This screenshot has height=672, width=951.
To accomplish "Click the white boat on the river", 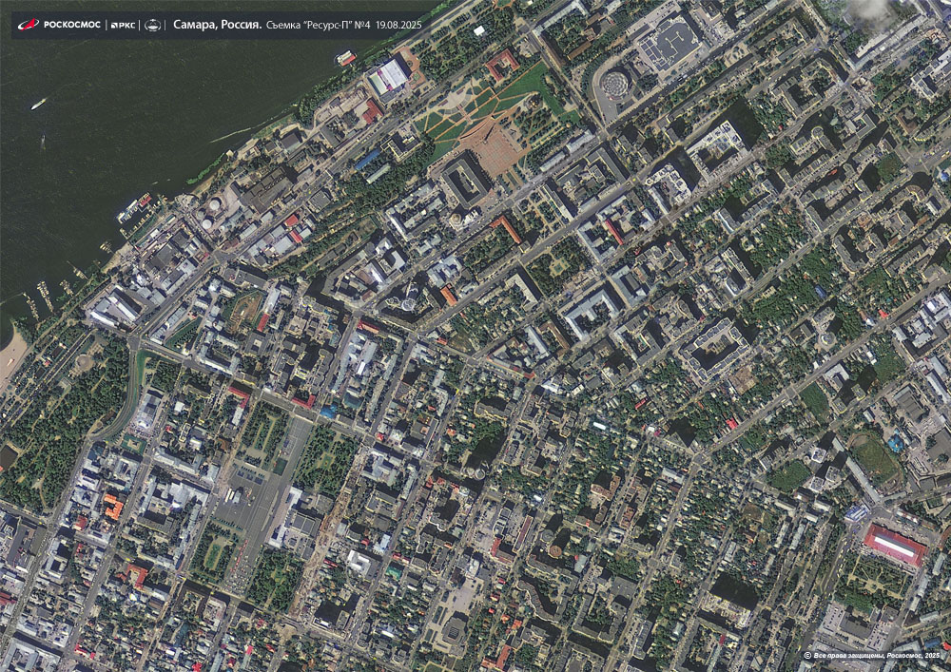I will 38,104.
